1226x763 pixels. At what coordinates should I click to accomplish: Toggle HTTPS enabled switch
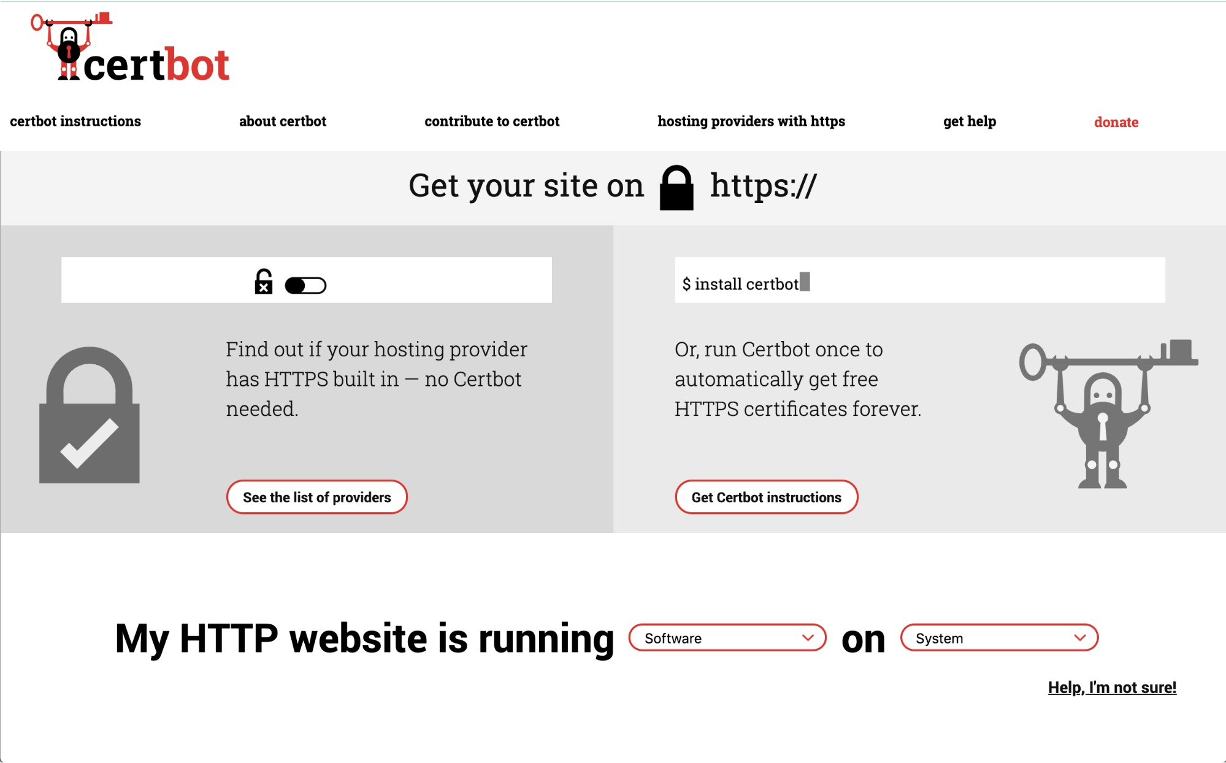(x=306, y=284)
